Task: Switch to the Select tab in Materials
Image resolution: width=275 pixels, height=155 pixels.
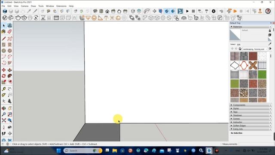Action: 233,44
